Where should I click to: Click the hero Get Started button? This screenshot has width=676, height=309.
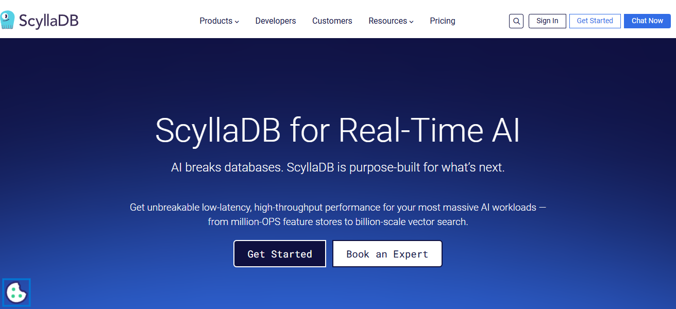(x=280, y=254)
